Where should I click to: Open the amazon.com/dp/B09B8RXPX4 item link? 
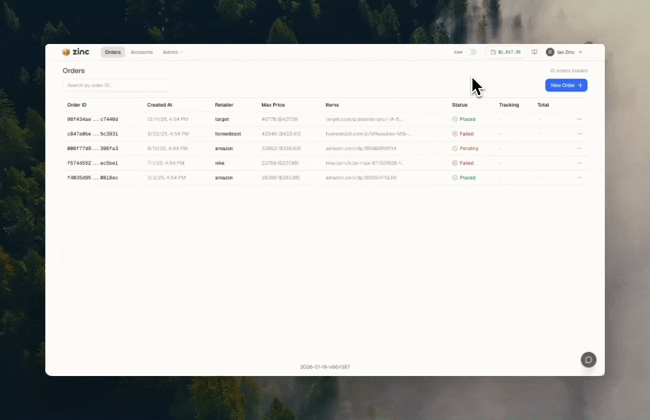click(x=361, y=148)
